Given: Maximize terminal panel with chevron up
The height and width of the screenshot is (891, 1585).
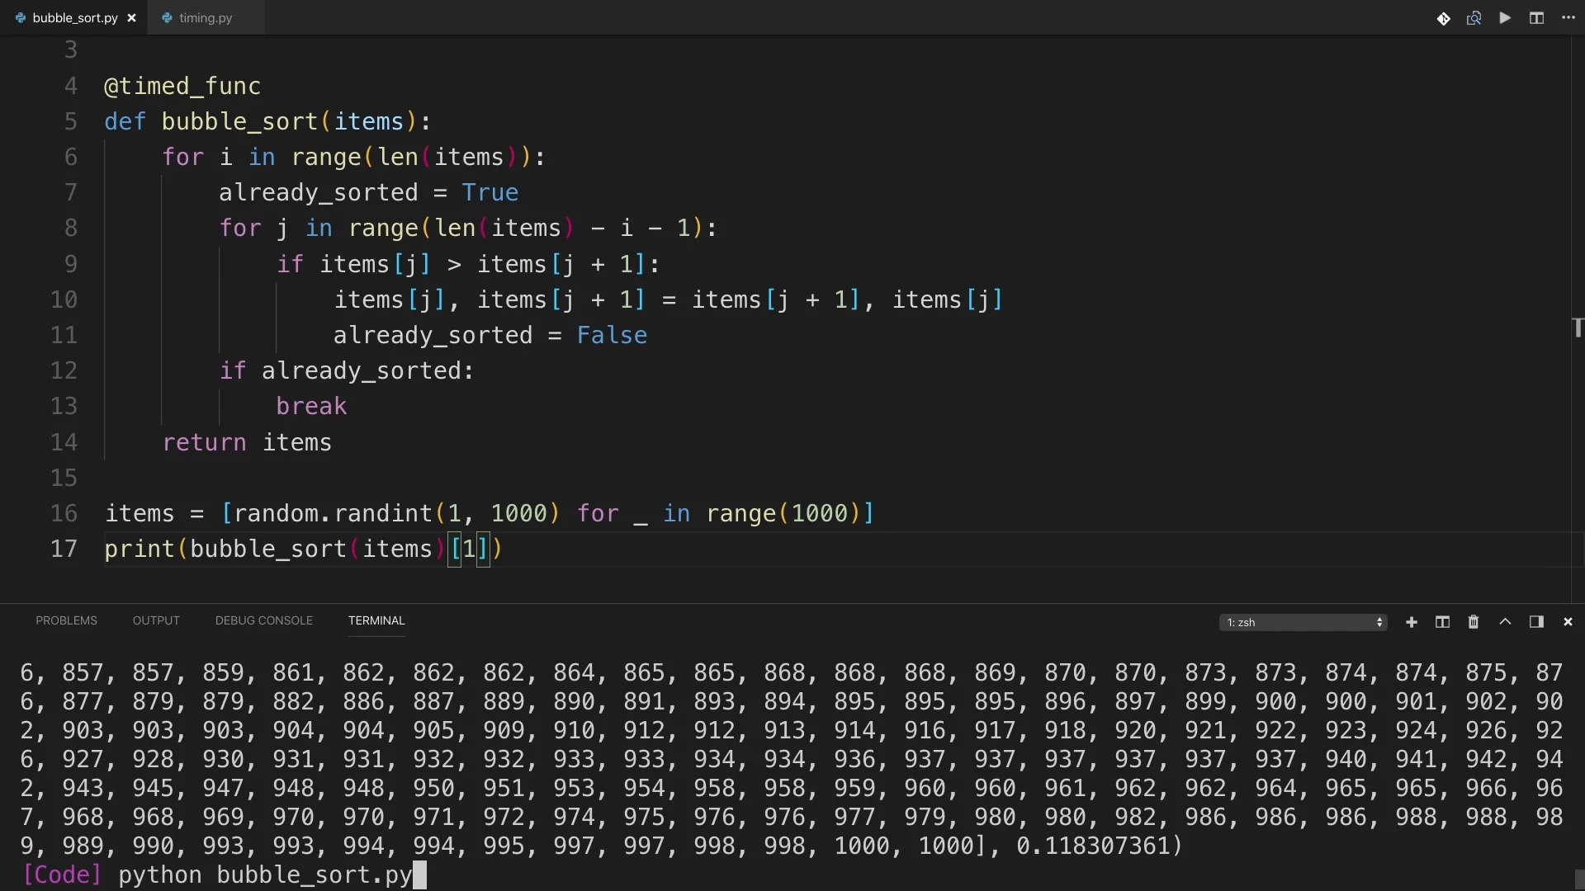Looking at the screenshot, I should tap(1505, 622).
